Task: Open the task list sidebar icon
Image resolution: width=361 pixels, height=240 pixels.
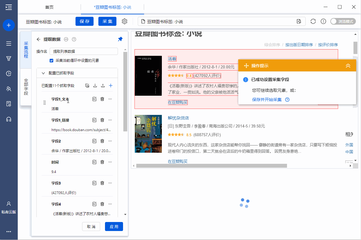Action: [9, 43]
